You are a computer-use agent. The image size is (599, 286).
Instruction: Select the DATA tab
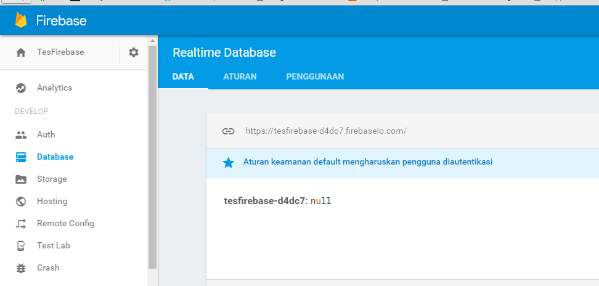tap(183, 77)
